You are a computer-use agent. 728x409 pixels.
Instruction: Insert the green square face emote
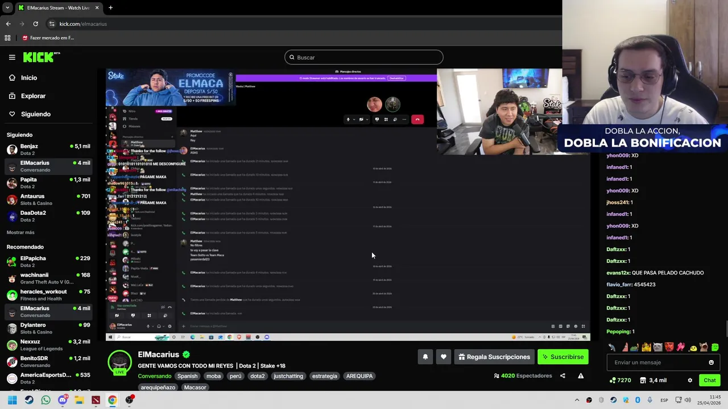pos(715,347)
